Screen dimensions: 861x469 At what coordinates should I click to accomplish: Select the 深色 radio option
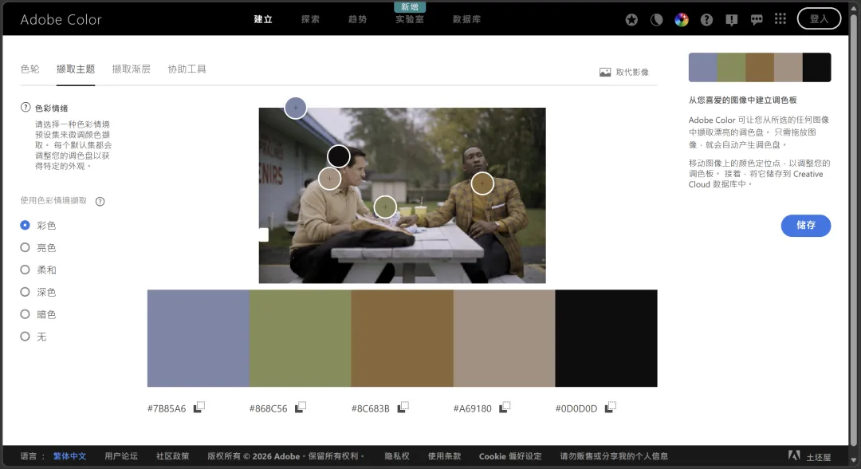click(x=25, y=292)
